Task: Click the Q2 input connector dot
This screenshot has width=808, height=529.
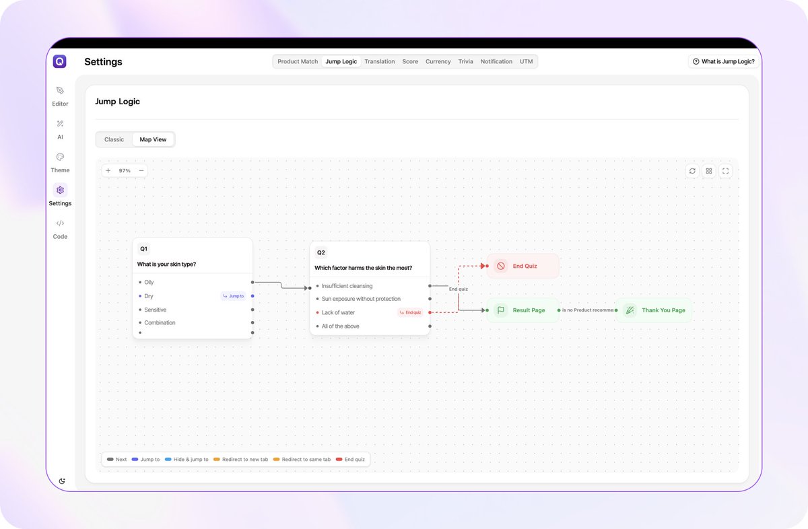Action: tap(310, 288)
